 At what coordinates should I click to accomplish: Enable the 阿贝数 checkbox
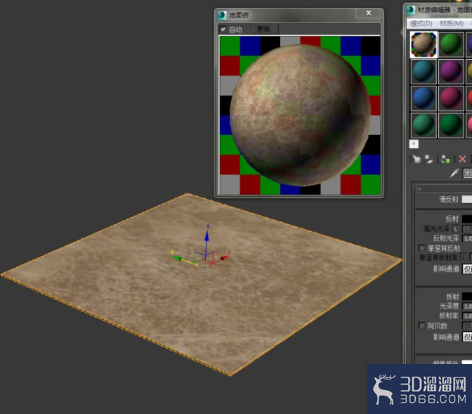tap(421, 325)
